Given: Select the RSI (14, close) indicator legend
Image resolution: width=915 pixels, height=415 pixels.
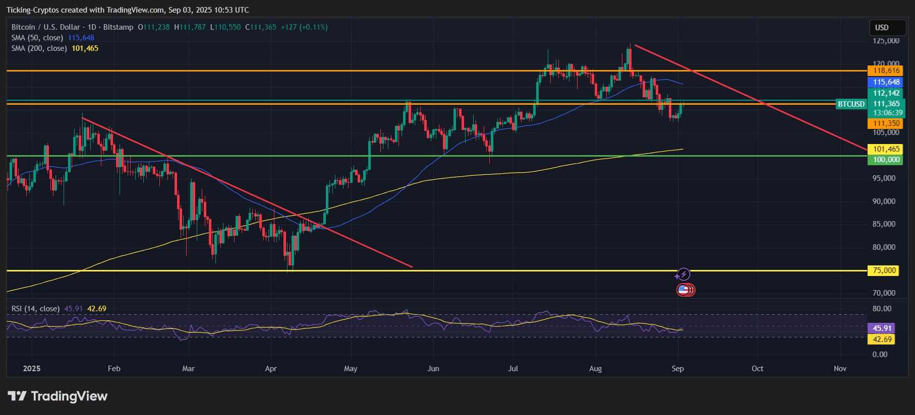Looking at the screenshot, I should pyautogui.click(x=35, y=309).
